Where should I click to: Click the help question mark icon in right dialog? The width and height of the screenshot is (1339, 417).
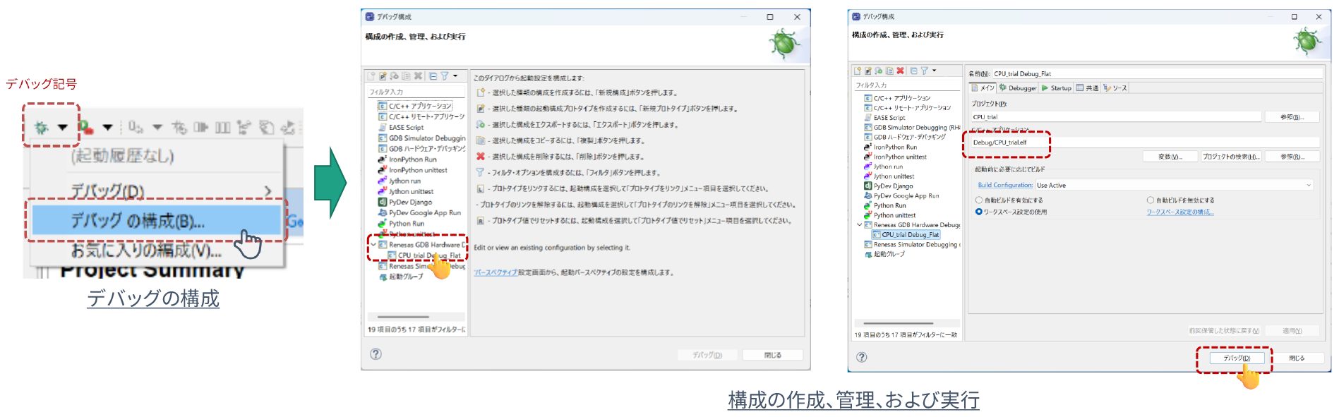click(862, 357)
